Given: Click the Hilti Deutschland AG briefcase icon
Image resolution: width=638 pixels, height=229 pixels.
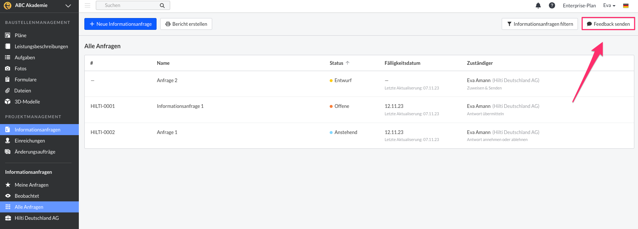Looking at the screenshot, I should coord(8,218).
